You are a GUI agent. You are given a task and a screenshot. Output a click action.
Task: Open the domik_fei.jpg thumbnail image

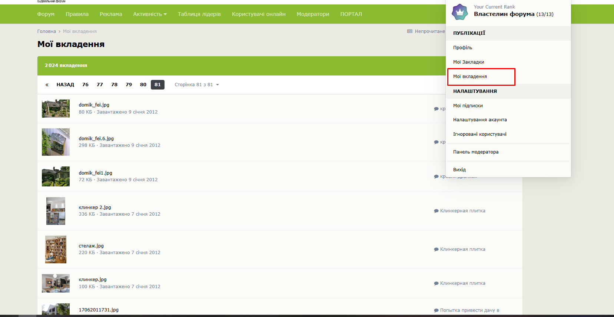(x=56, y=108)
